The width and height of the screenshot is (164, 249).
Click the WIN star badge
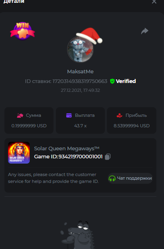pyautogui.click(x=23, y=31)
